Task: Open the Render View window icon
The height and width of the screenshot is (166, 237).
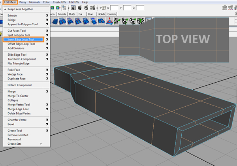Action: [x=73, y=8]
